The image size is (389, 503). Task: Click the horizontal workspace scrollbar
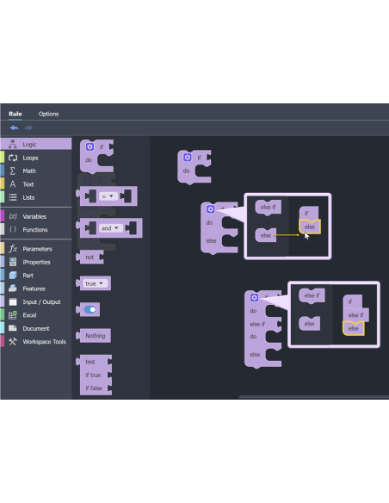click(x=314, y=397)
